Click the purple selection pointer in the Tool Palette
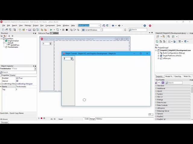The height and width of the screenshot is (144, 193). click(x=163, y=83)
